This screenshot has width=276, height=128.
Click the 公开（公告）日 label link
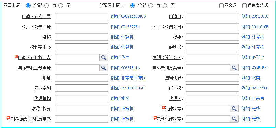tap(167, 27)
